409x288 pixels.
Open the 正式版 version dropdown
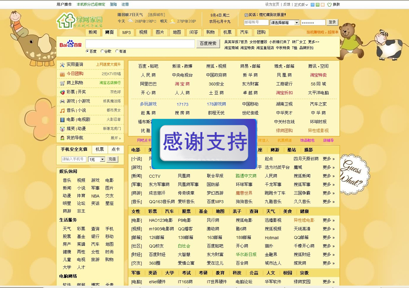[301, 4]
